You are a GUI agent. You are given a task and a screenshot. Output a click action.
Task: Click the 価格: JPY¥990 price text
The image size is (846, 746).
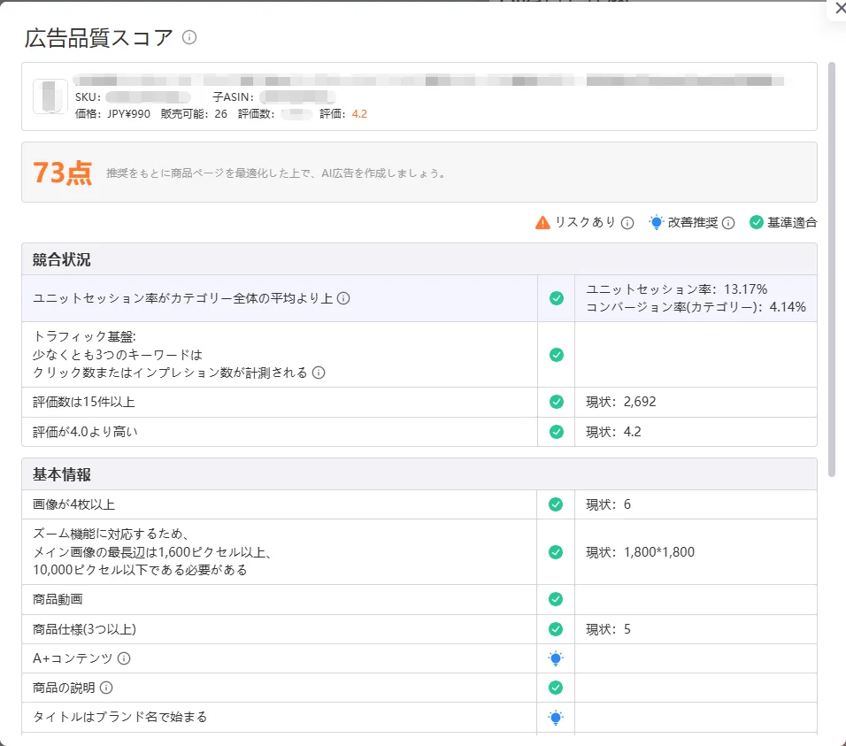(x=112, y=114)
